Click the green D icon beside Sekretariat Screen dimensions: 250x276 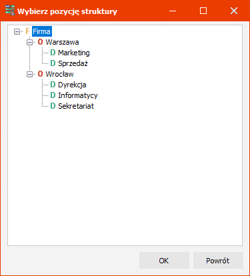[53, 106]
